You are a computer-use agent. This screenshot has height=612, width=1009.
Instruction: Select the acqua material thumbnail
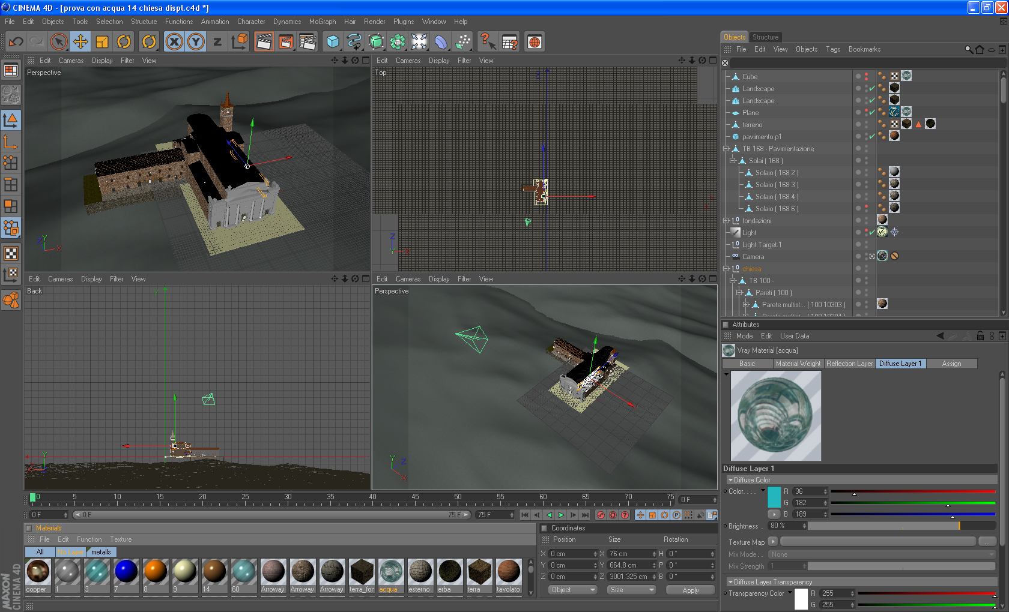pos(391,572)
